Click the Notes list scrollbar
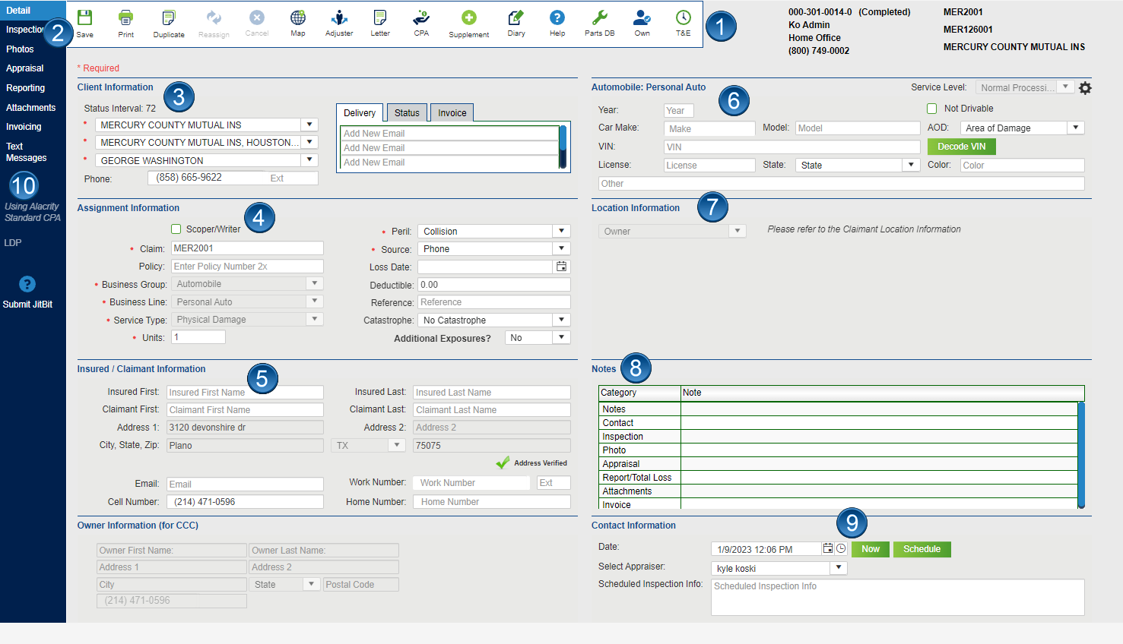Screen dimensions: 1123x644 coord(1080,454)
